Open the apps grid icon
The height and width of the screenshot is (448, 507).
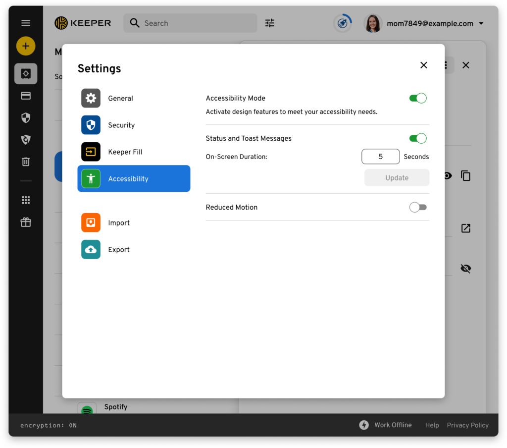click(26, 200)
